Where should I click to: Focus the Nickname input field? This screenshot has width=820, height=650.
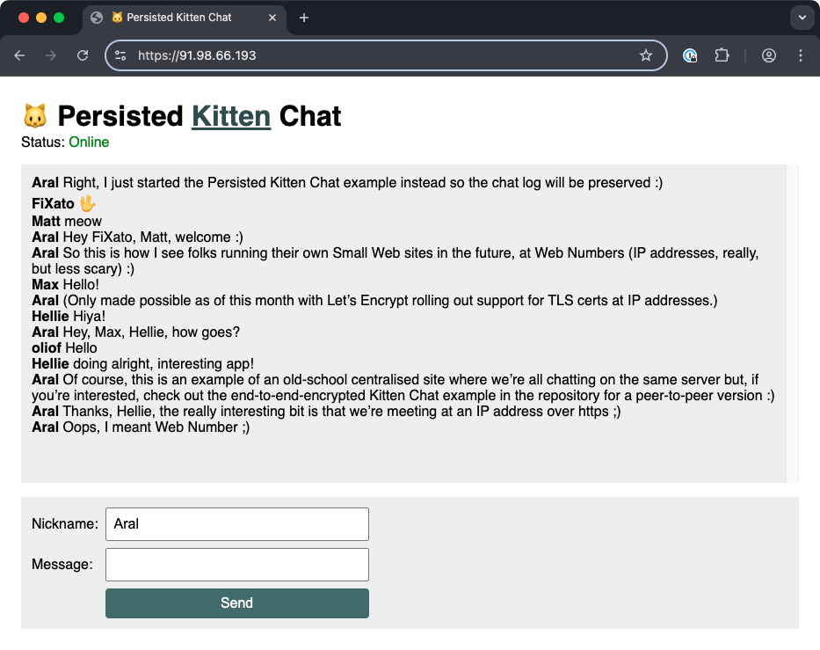(236, 524)
